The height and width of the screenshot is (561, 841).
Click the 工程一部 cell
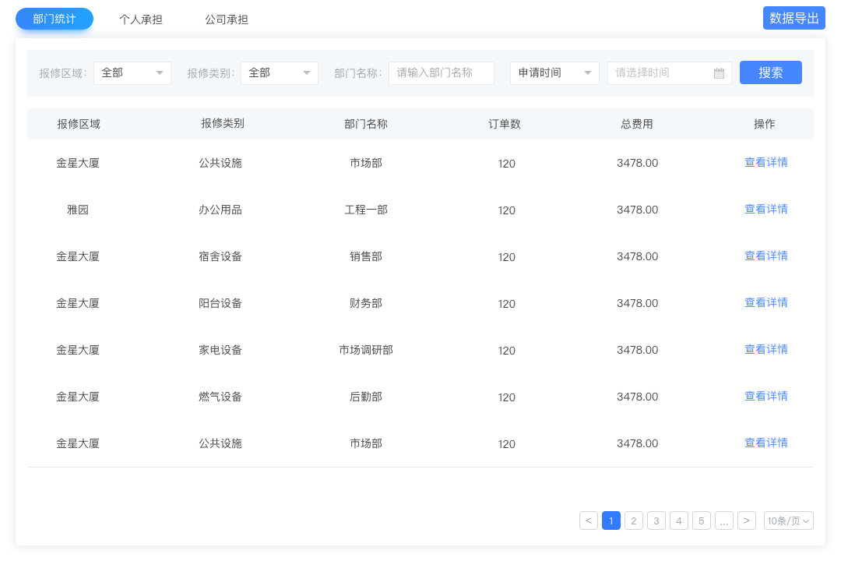[x=366, y=210]
